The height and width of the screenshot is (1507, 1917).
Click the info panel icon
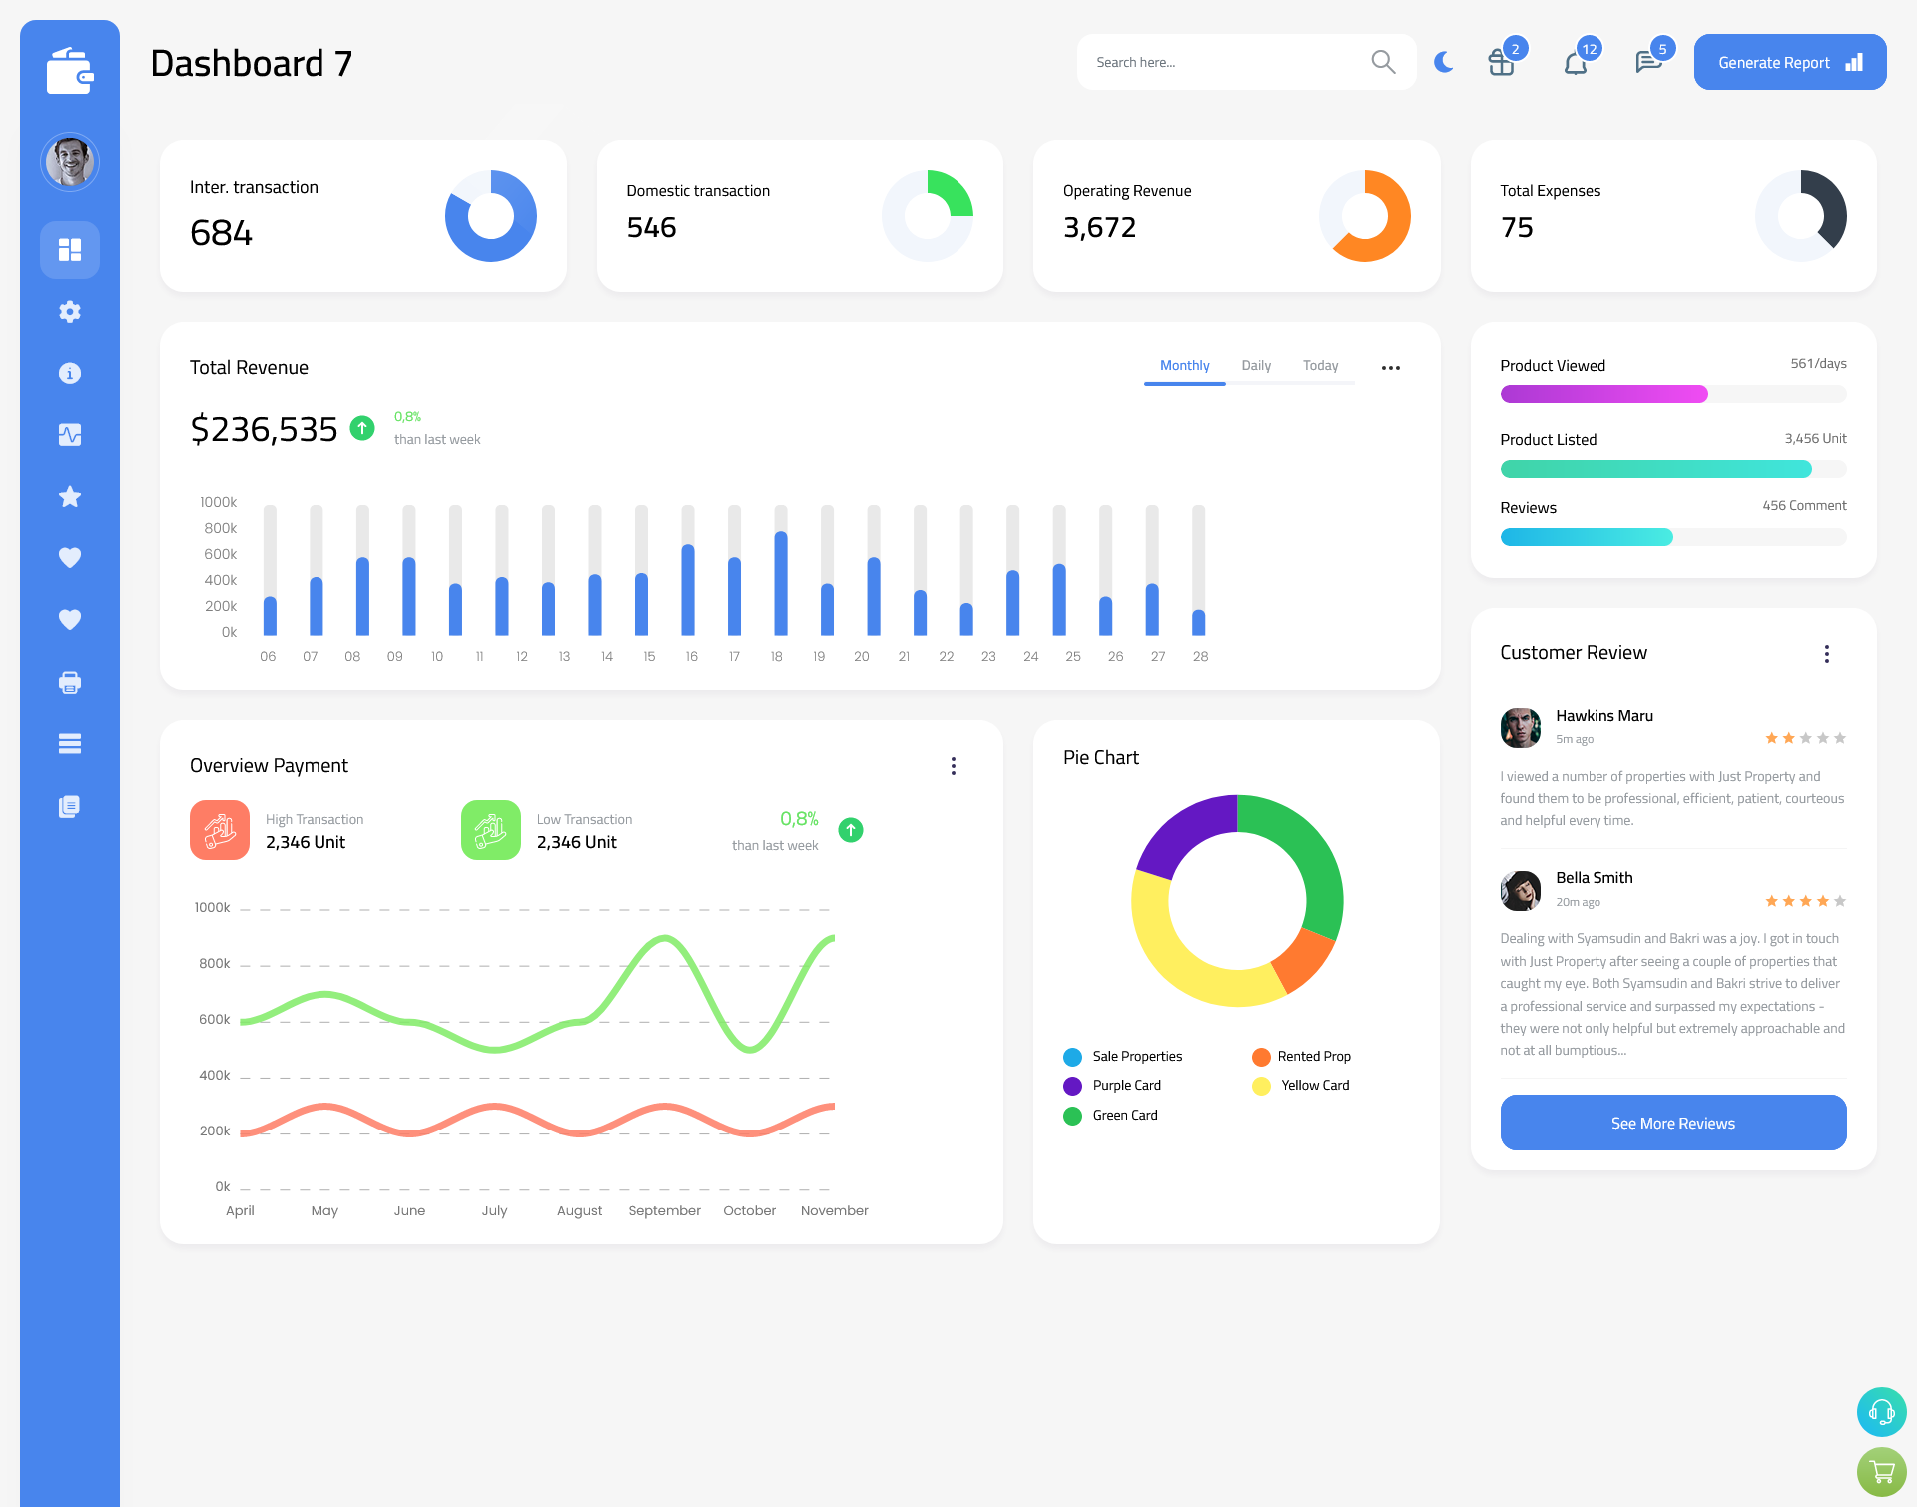coord(69,373)
